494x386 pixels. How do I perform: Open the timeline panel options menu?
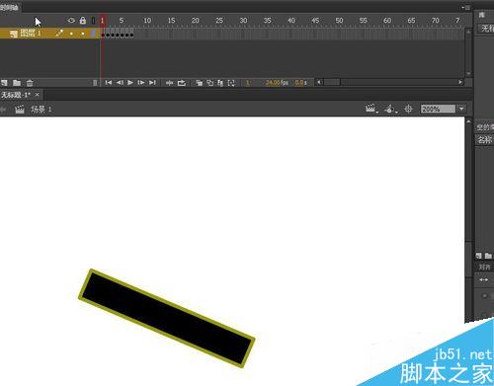466,7
